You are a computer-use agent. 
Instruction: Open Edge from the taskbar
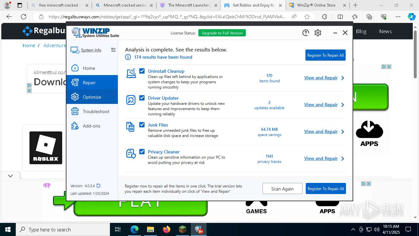point(135,229)
